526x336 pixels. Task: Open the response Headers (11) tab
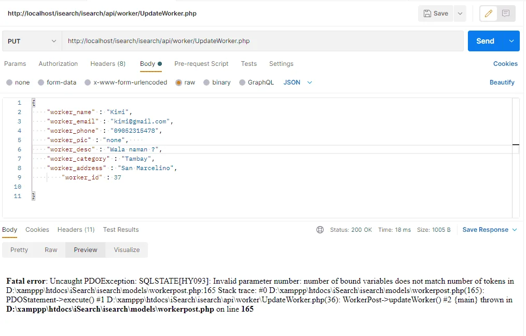click(x=76, y=230)
